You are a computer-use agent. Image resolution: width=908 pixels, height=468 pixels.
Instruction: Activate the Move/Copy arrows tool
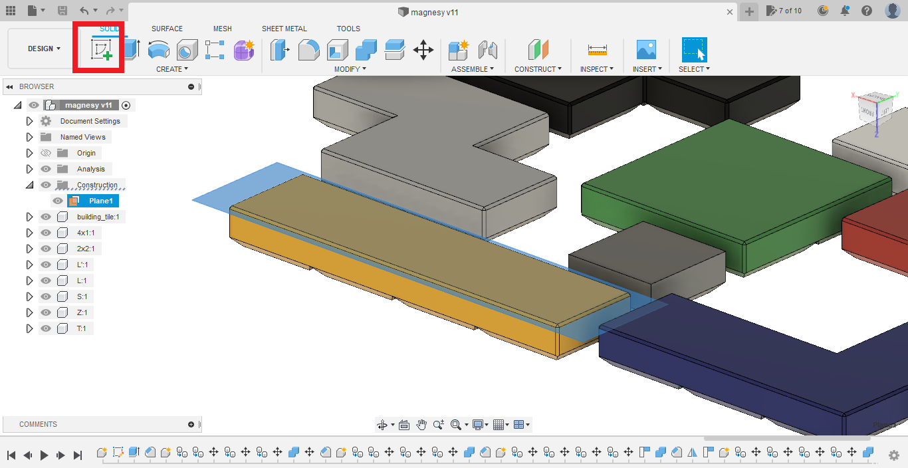coord(423,50)
